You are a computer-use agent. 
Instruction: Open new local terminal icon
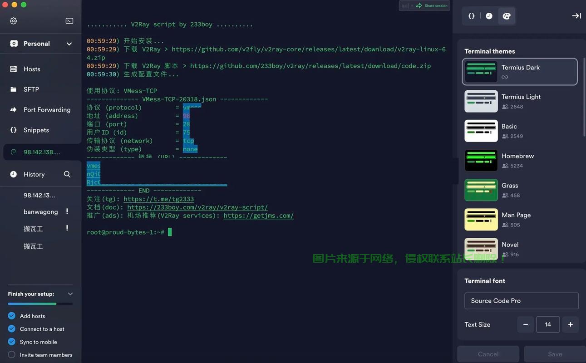pos(69,21)
